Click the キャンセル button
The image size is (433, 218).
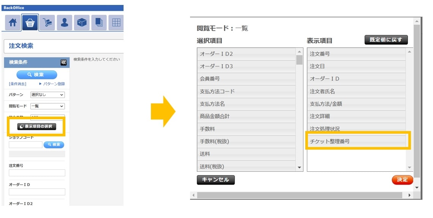[216, 180]
